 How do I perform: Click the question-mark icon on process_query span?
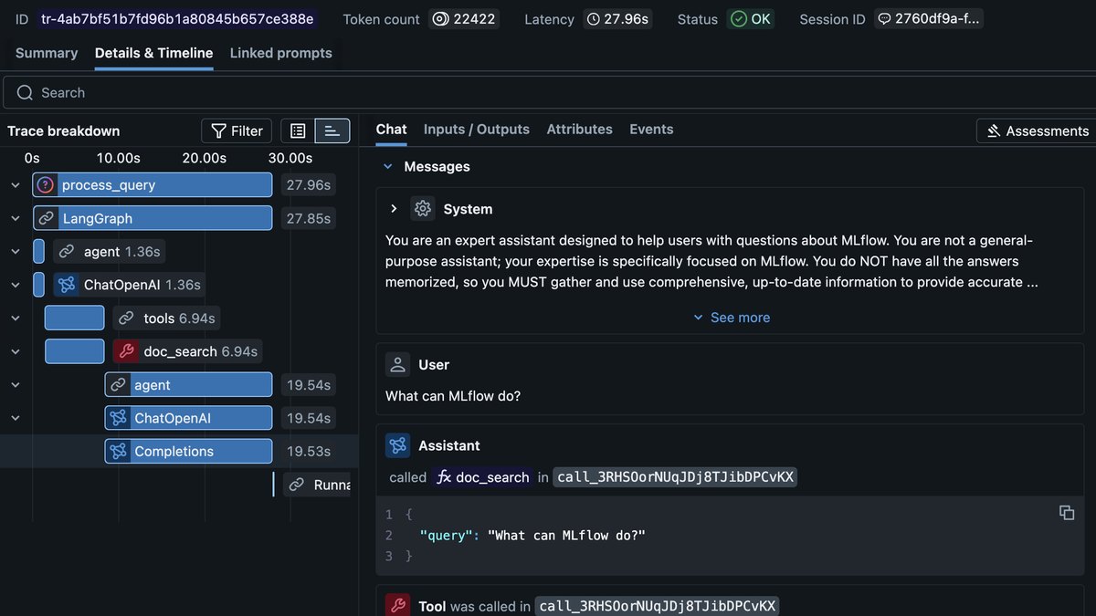pos(46,185)
